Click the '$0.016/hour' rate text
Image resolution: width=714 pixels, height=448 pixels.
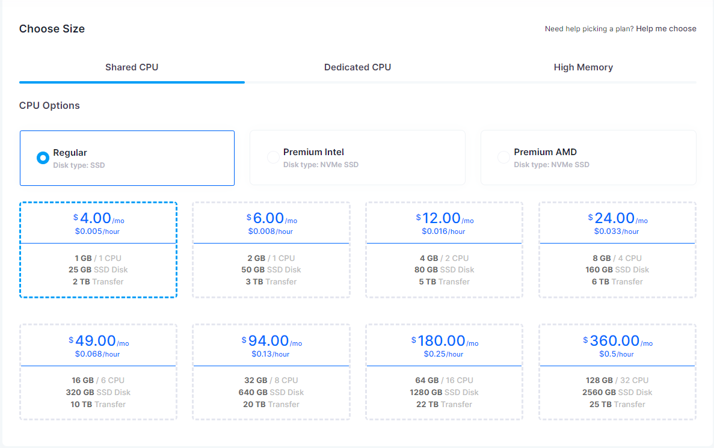(x=443, y=232)
